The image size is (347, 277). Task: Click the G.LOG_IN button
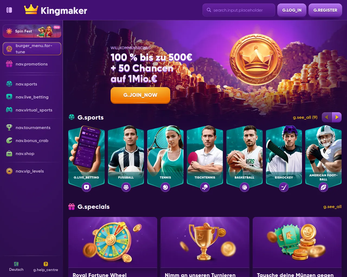292,10
